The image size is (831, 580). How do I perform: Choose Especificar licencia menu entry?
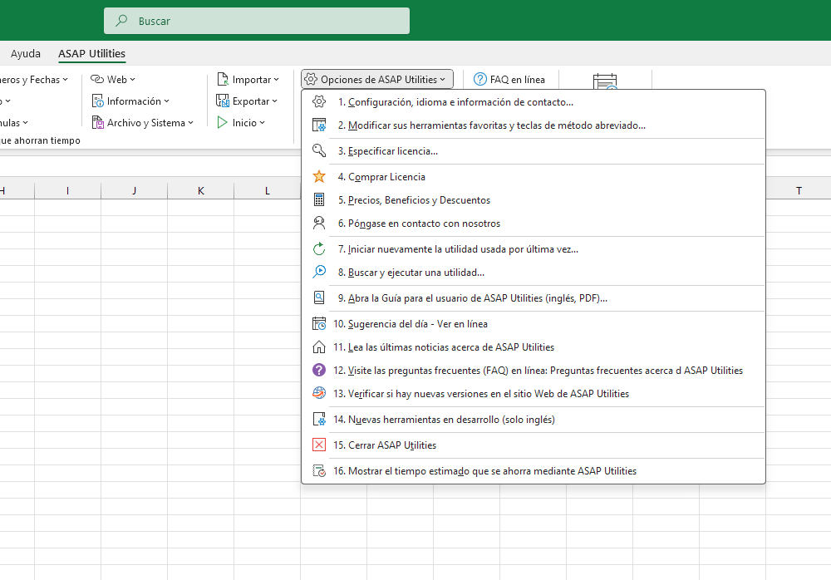[x=534, y=151]
